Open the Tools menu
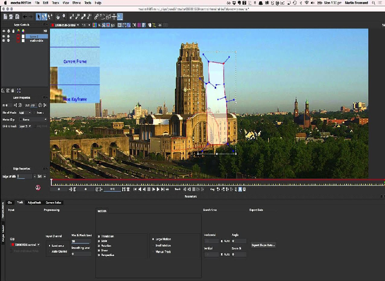 pos(87,3)
